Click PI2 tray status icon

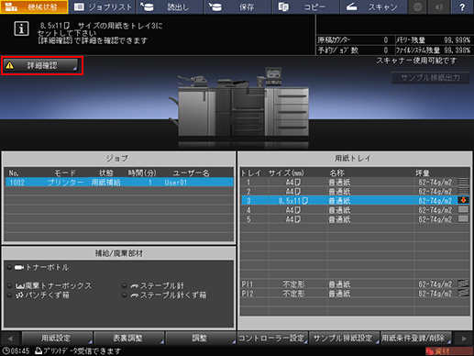463,293
